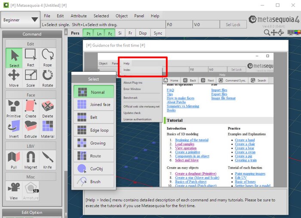
Task: Choose the Magnet tool
Action: [31, 160]
